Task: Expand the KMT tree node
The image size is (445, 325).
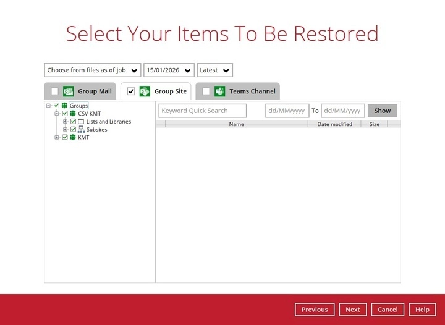Action: pos(57,137)
